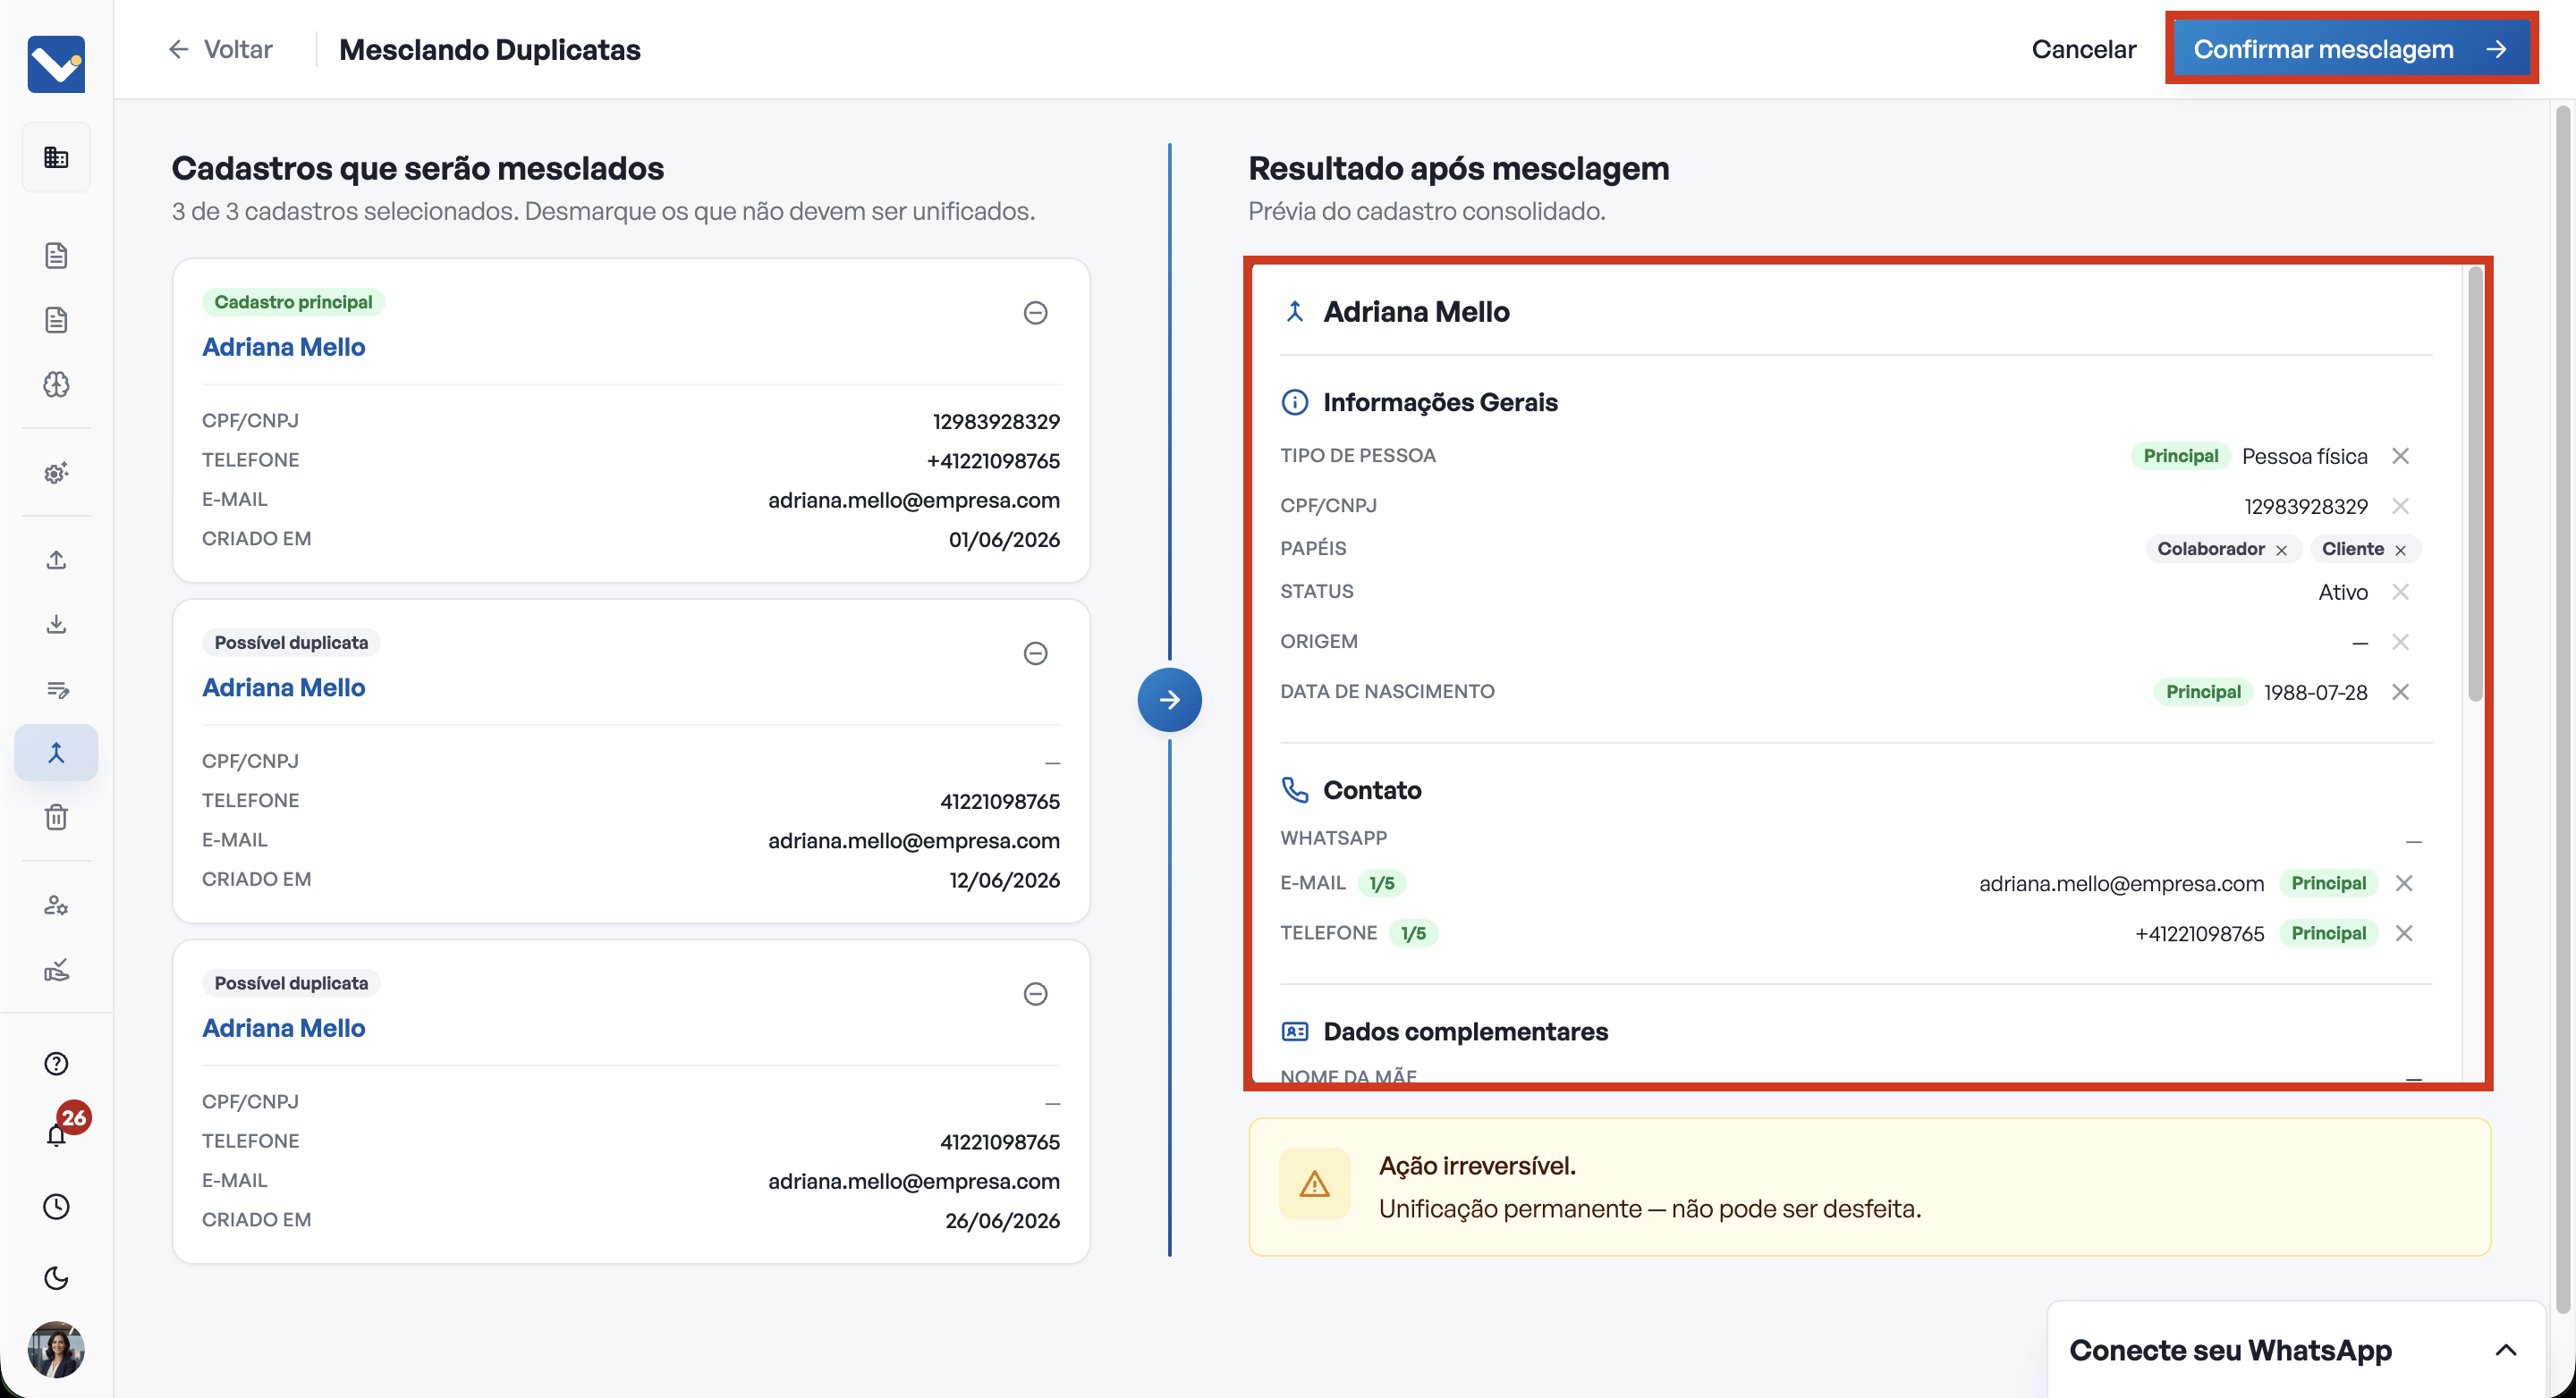
Task: Click the blue round arrow button between panels
Action: coord(1169,700)
